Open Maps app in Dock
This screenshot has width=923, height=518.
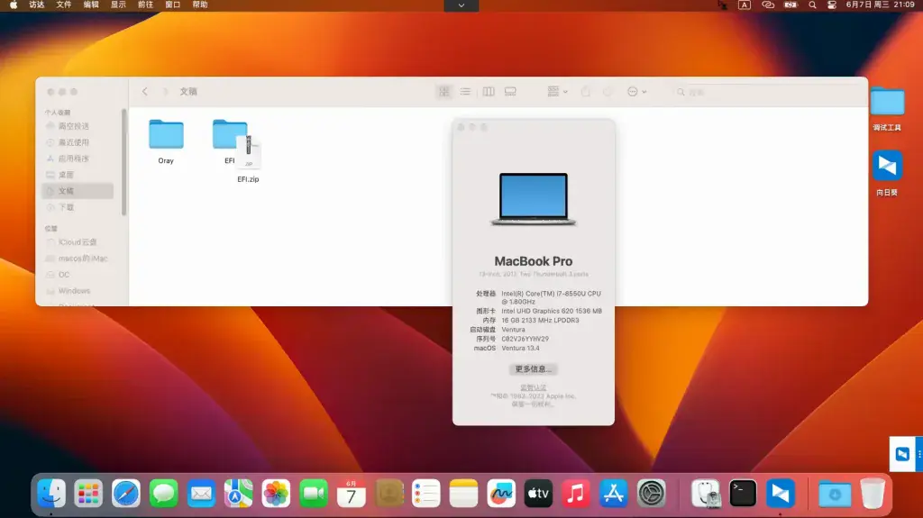(238, 494)
